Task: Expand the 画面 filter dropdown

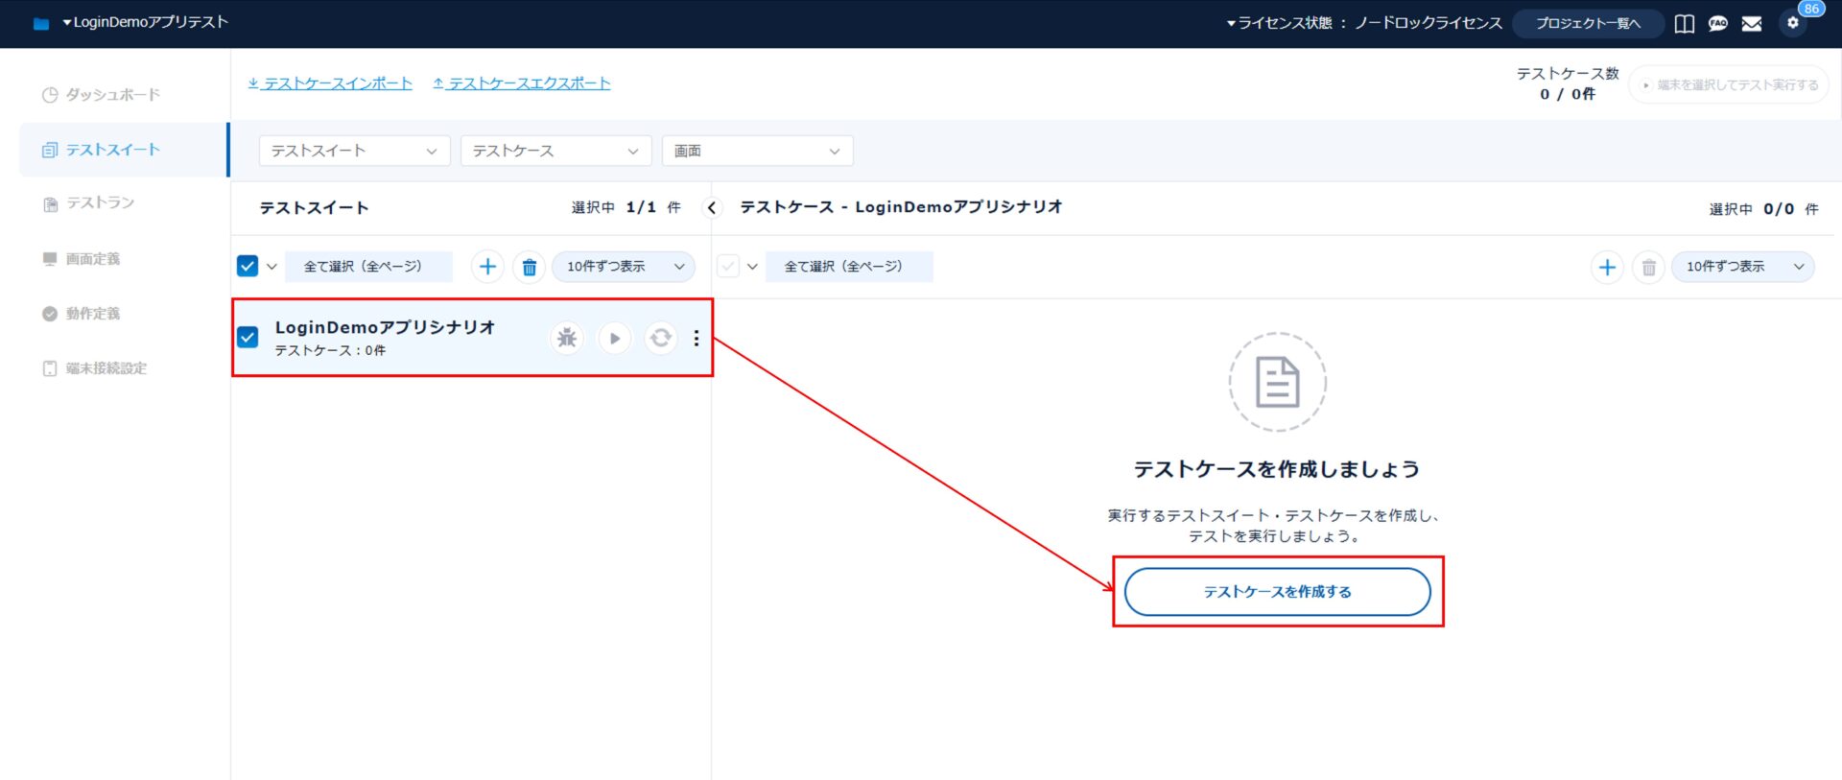Action: (x=757, y=151)
